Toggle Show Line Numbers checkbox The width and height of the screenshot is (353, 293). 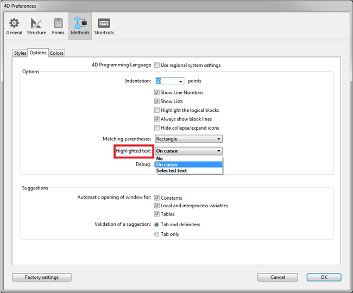pyautogui.click(x=157, y=93)
